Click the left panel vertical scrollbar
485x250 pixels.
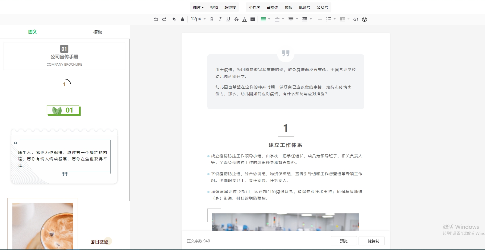tap(129, 120)
